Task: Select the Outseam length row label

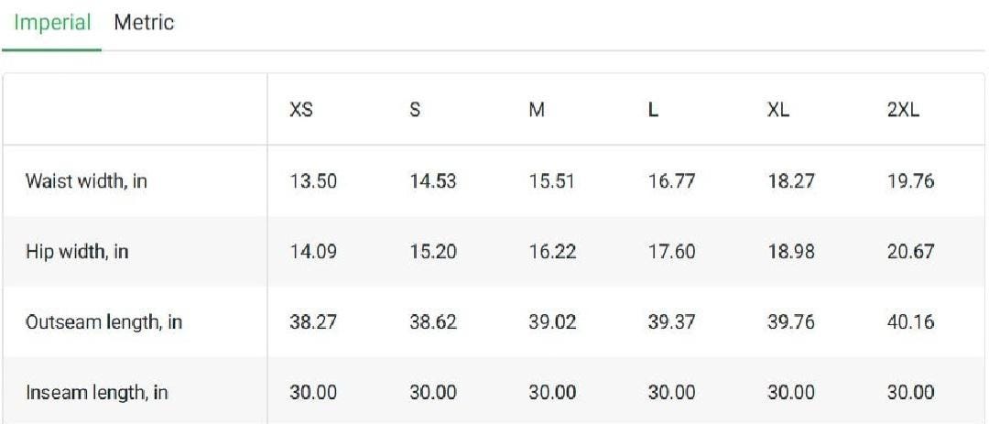Action: 104,322
